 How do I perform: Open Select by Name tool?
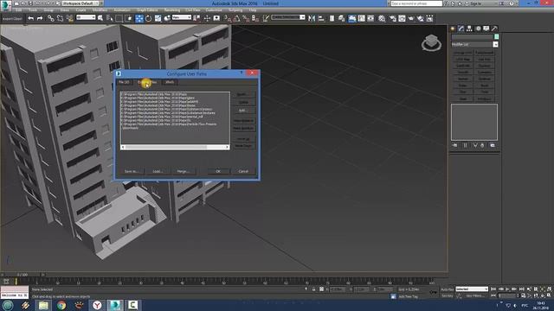(x=110, y=18)
